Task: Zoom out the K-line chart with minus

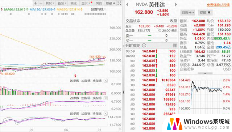Action: click(x=41, y=3)
